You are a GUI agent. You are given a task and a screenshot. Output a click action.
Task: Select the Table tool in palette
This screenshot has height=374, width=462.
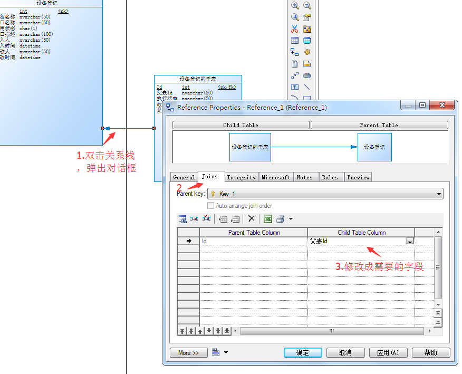[x=295, y=41]
